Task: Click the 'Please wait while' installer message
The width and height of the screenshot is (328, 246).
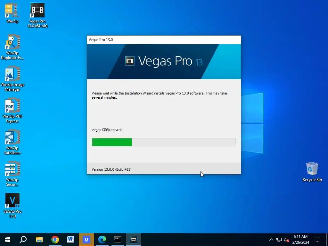Action: coord(159,95)
